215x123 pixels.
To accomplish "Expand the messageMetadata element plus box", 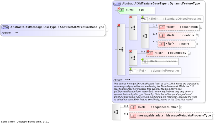I will pyautogui.click(x=214, y=116).
